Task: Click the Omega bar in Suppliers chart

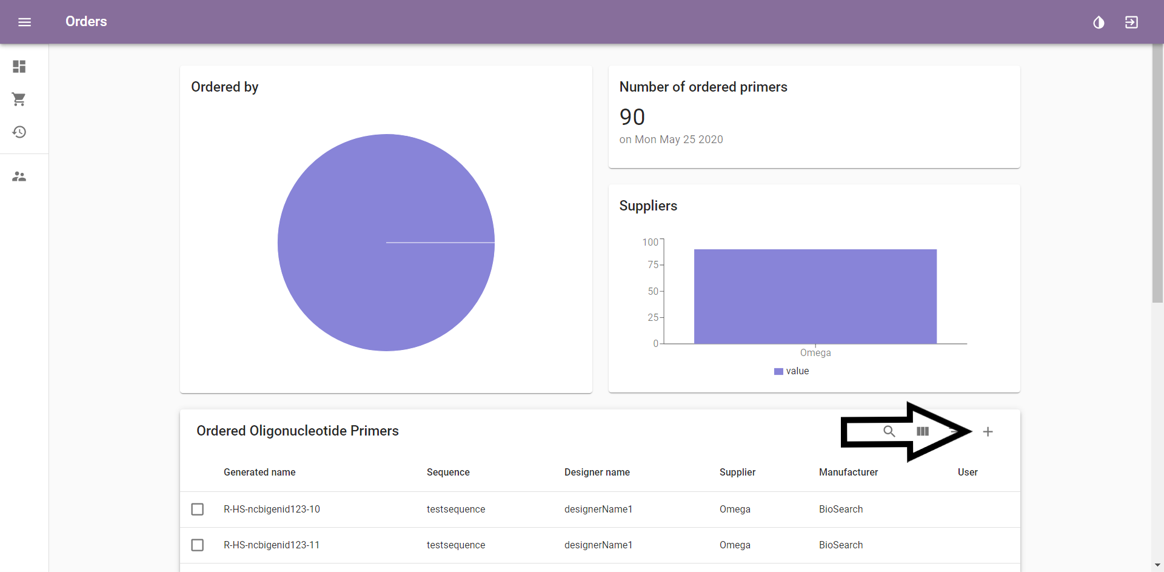Action: tap(815, 297)
